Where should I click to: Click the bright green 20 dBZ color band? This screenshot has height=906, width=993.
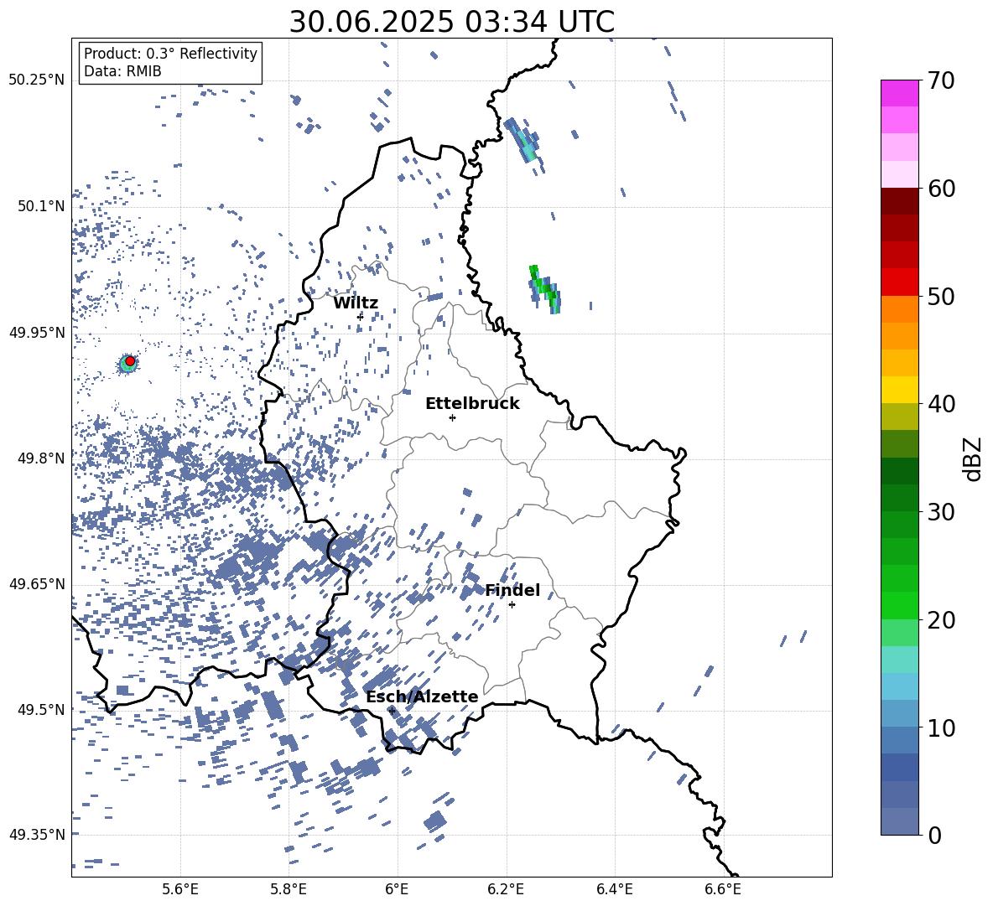[899, 605]
